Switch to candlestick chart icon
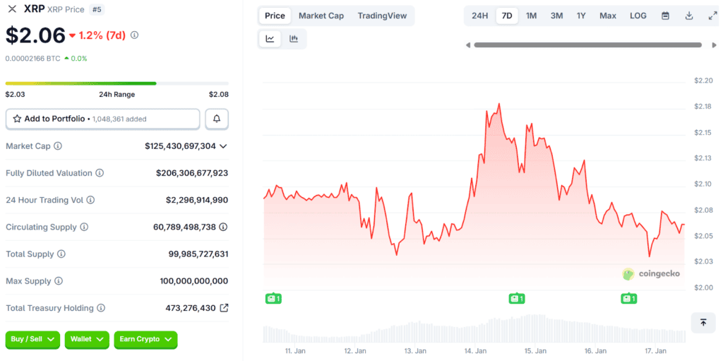Screen dimensions: 723x361 (294, 39)
